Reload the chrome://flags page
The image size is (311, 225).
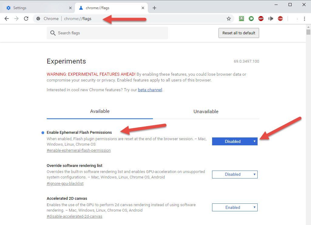click(x=26, y=19)
